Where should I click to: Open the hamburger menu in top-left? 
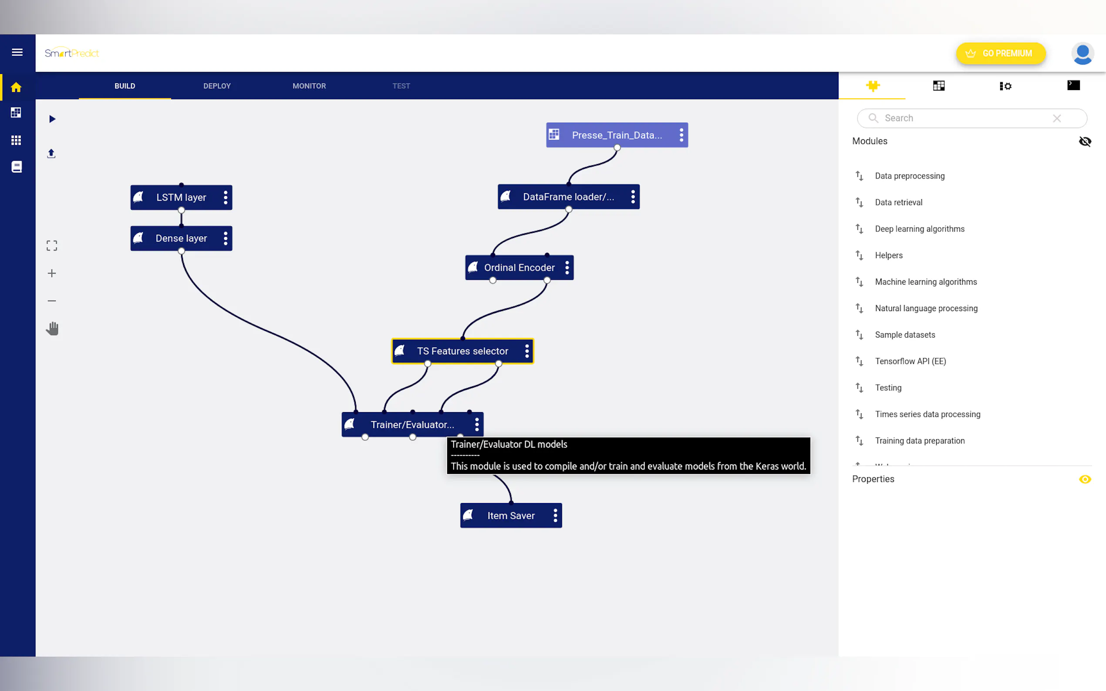[17, 53]
